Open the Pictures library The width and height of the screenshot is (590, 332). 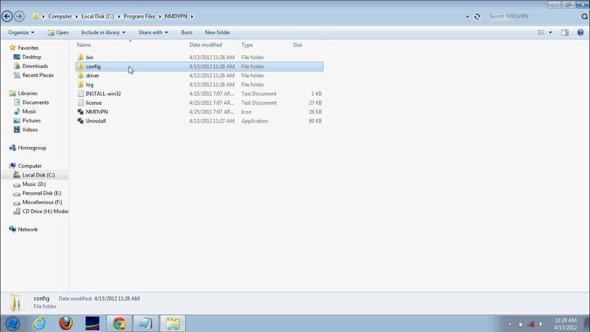(x=31, y=120)
